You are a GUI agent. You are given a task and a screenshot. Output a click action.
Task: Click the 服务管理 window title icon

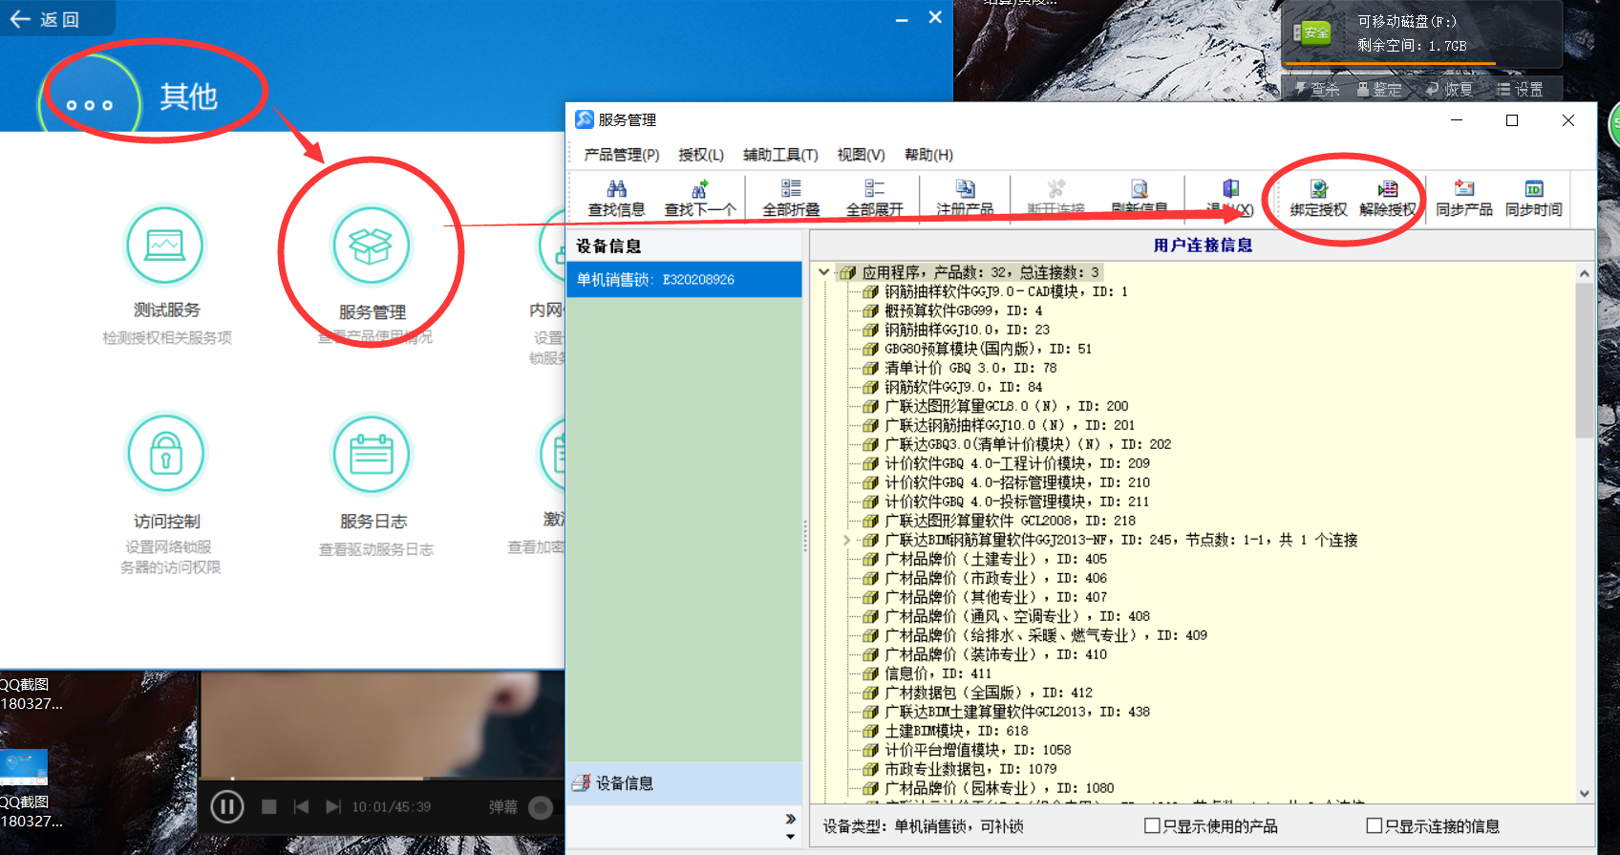pos(584,119)
